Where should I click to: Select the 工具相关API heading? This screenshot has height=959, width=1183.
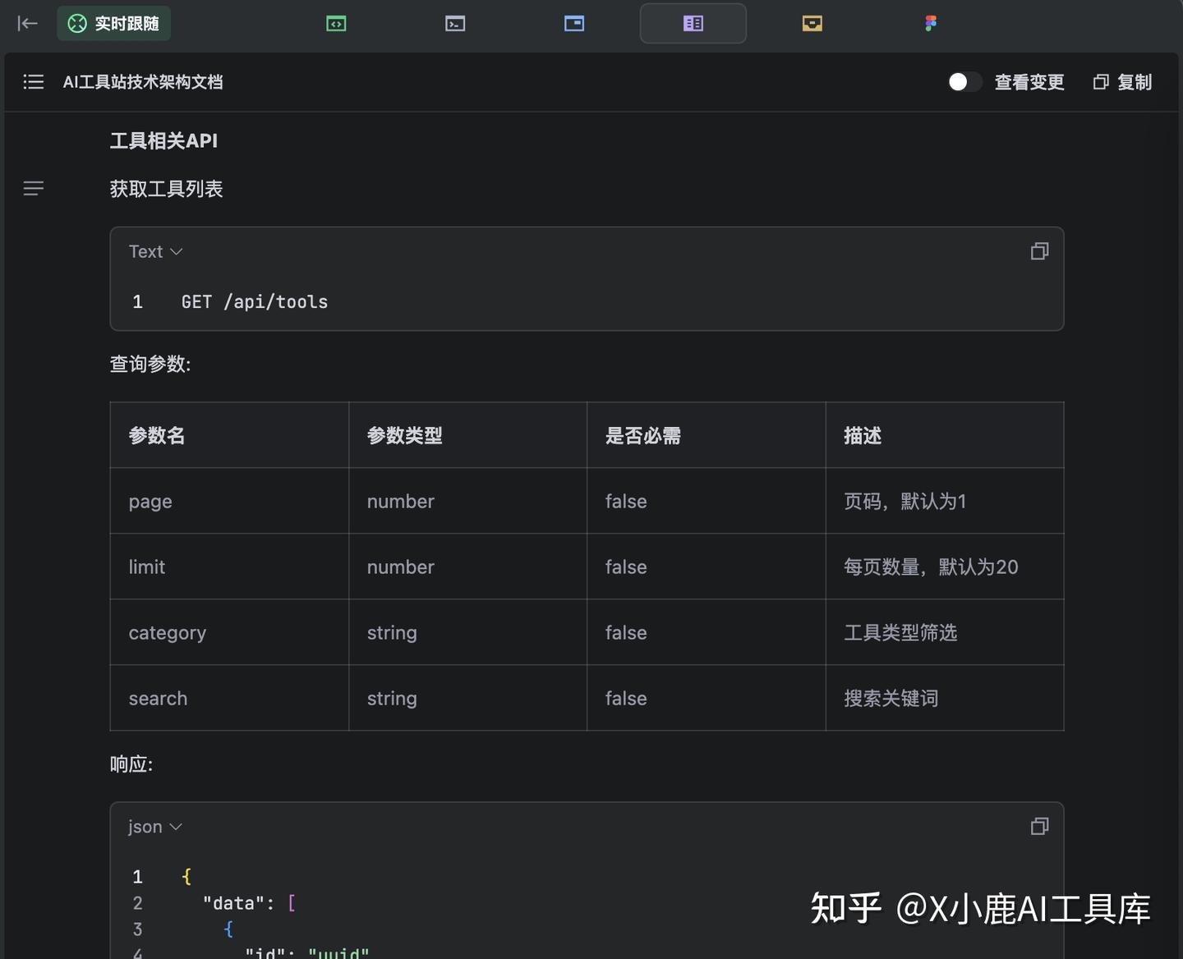click(x=163, y=140)
